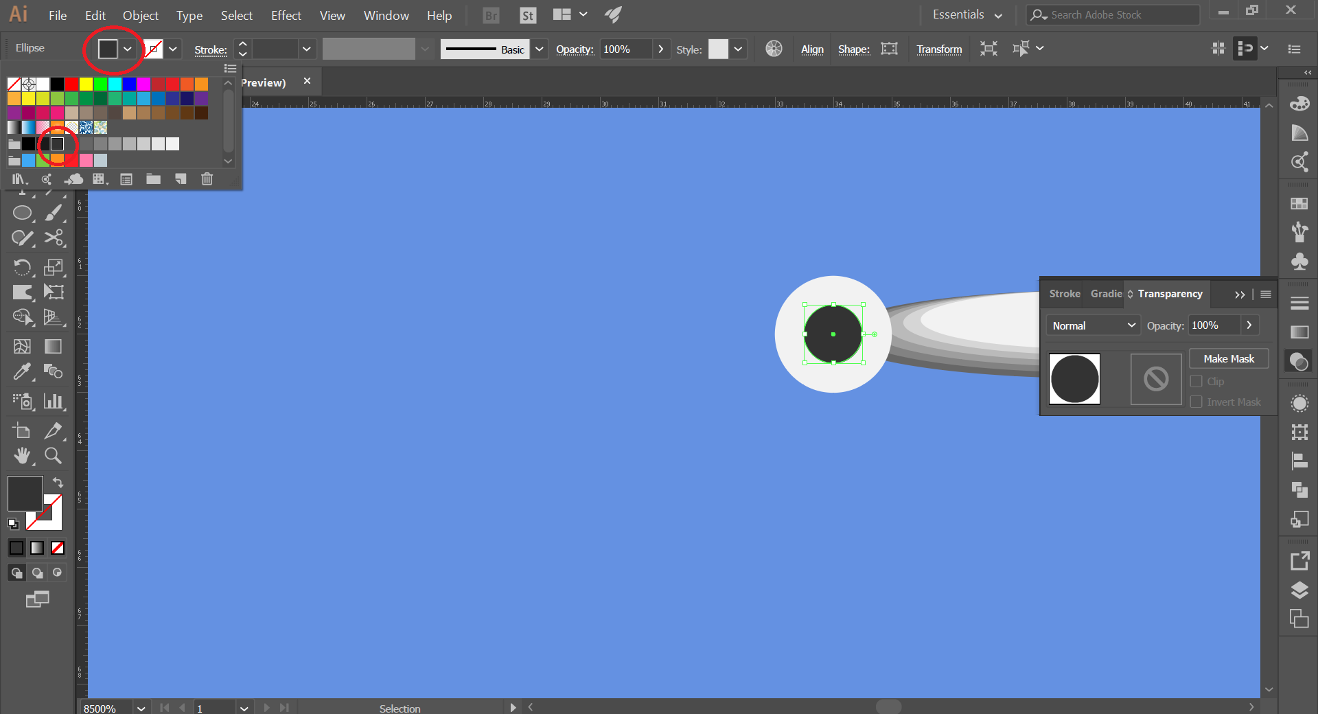
Task: Select the Rotate tool
Action: pyautogui.click(x=23, y=266)
